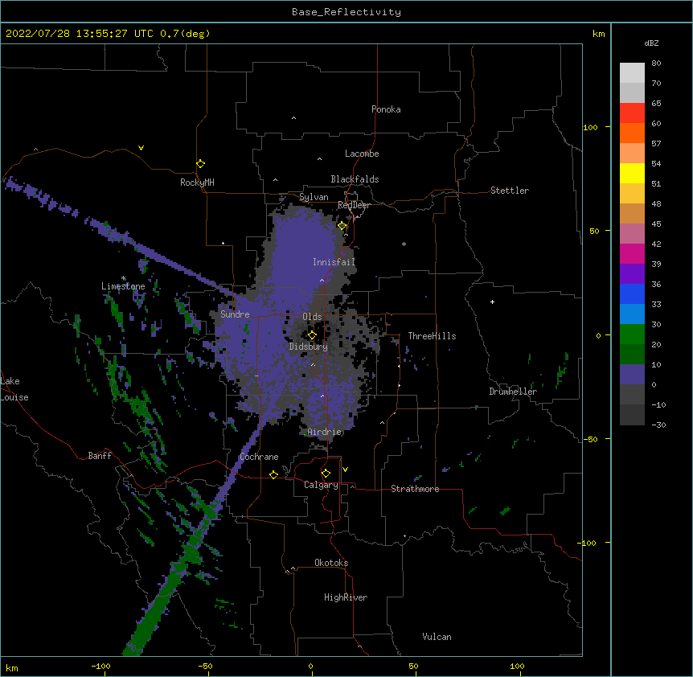Click the Olds town label
This screenshot has width=693, height=677.
click(312, 317)
